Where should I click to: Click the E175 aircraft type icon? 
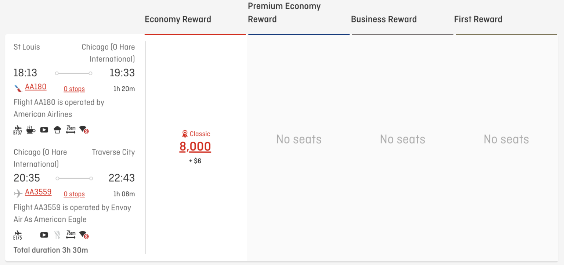coord(18,235)
